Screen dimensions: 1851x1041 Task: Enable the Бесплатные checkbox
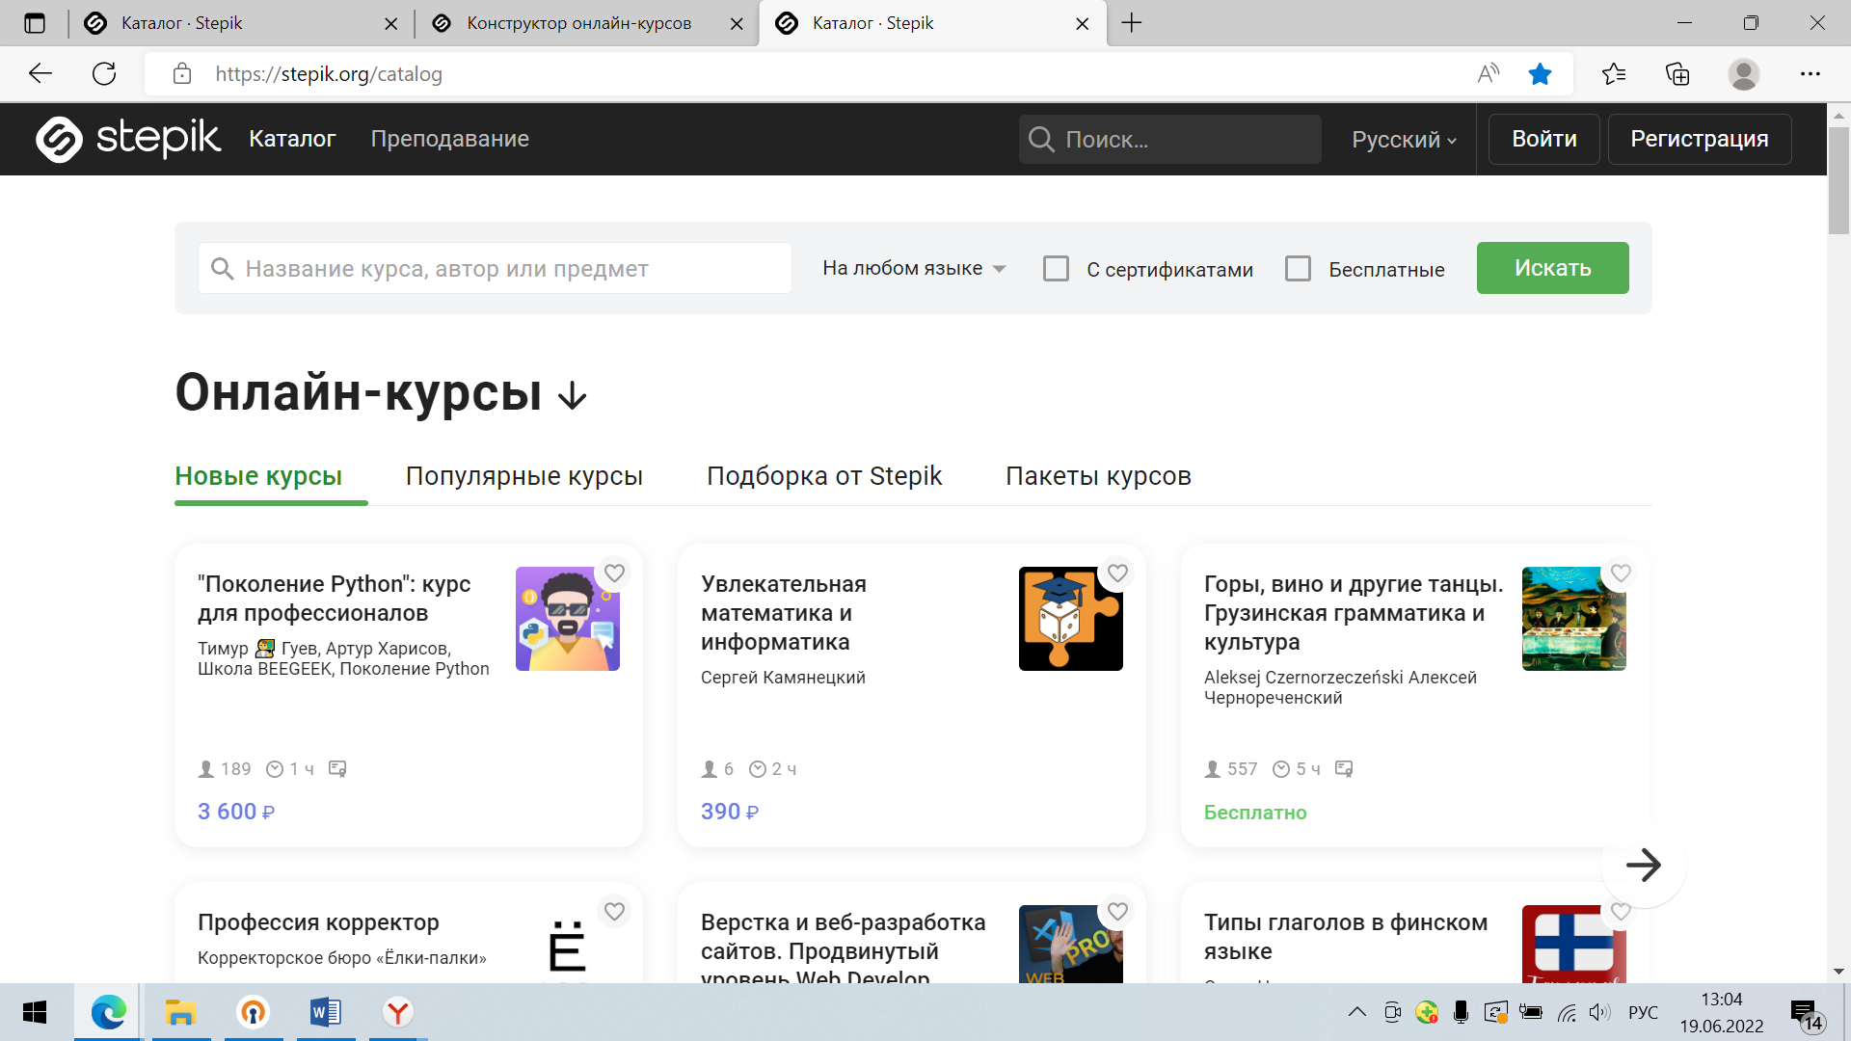click(1298, 269)
